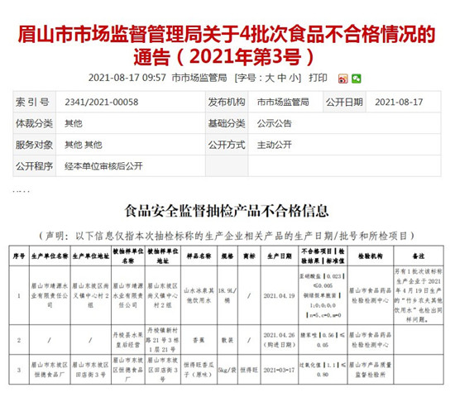Click the red notice headline title
This screenshot has width=455, height=397.
227,45
